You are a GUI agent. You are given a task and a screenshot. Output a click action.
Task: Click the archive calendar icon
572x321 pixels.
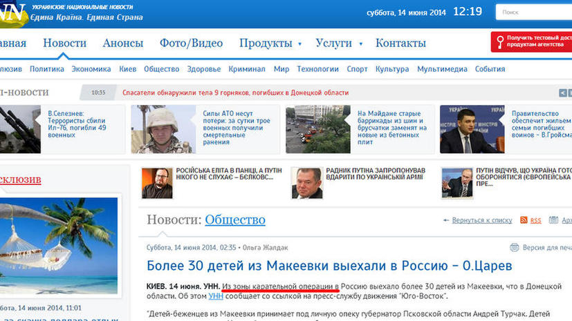pos(553,220)
